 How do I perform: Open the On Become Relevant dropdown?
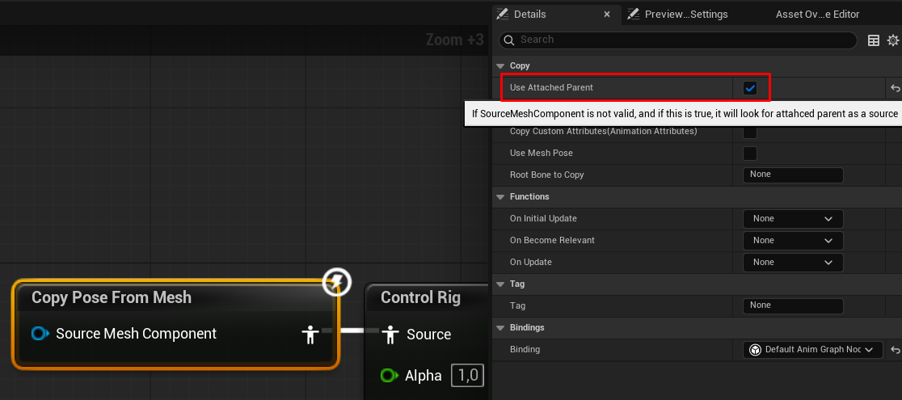pos(792,241)
